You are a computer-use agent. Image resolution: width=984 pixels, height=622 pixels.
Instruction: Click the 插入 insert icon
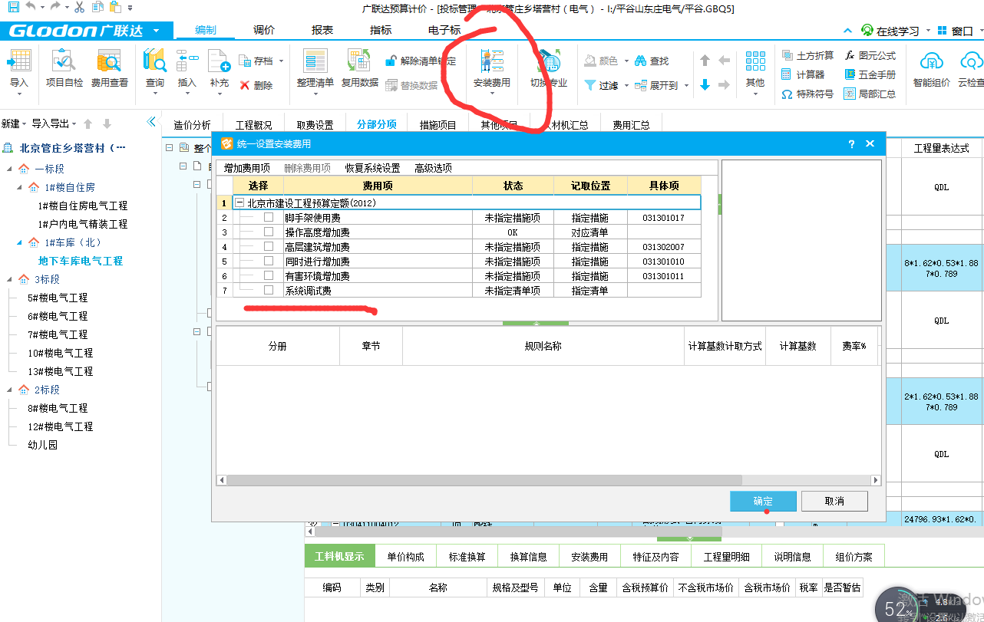pos(187,61)
